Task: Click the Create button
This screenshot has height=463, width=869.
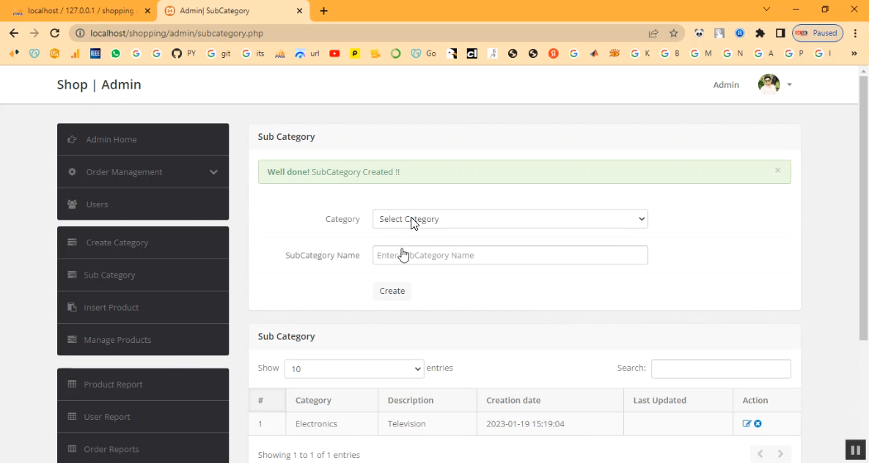Action: (392, 291)
